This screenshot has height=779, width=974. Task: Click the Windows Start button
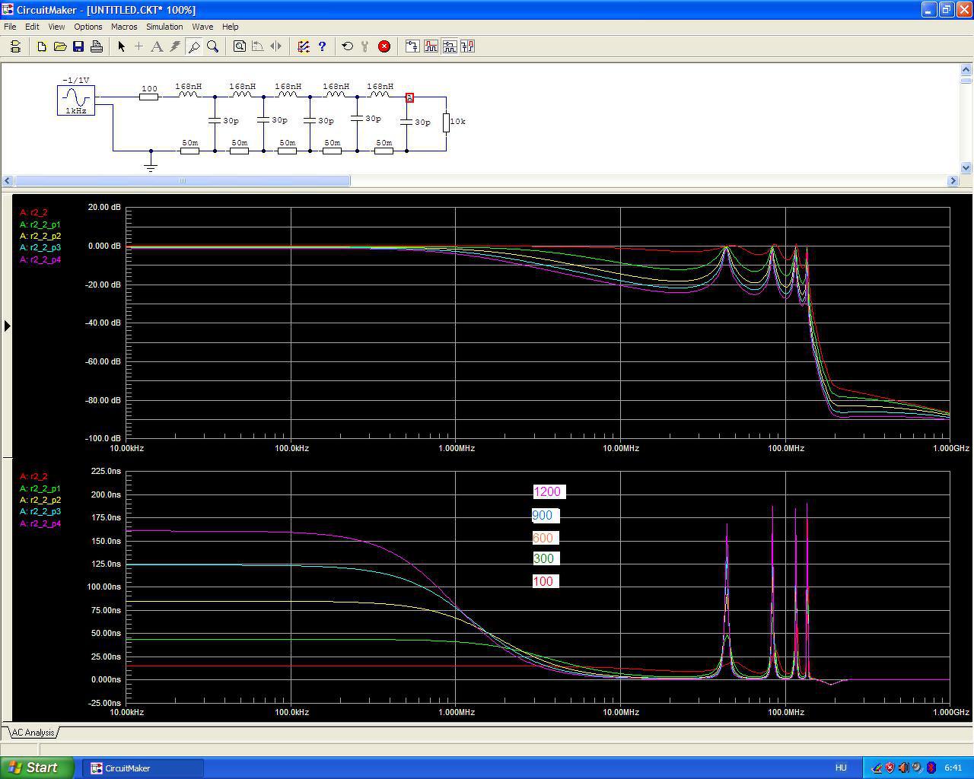37,768
